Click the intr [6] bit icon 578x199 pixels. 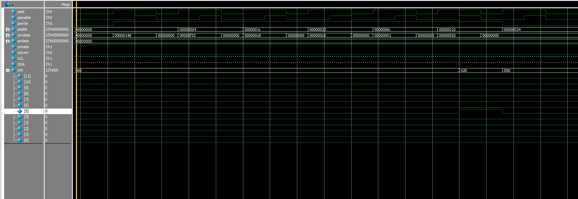click(x=20, y=105)
